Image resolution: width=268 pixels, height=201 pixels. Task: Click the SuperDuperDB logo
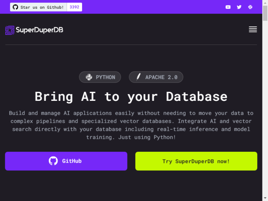pyautogui.click(x=34, y=30)
